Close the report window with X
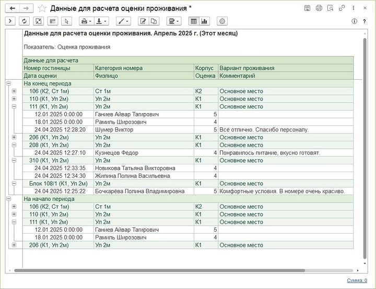The width and height of the screenshot is (376, 289). click(x=365, y=8)
